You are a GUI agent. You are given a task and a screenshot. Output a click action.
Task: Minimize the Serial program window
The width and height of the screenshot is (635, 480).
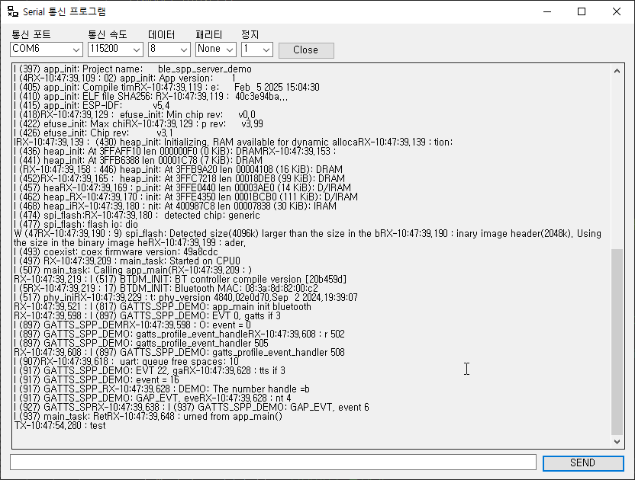[x=547, y=11]
